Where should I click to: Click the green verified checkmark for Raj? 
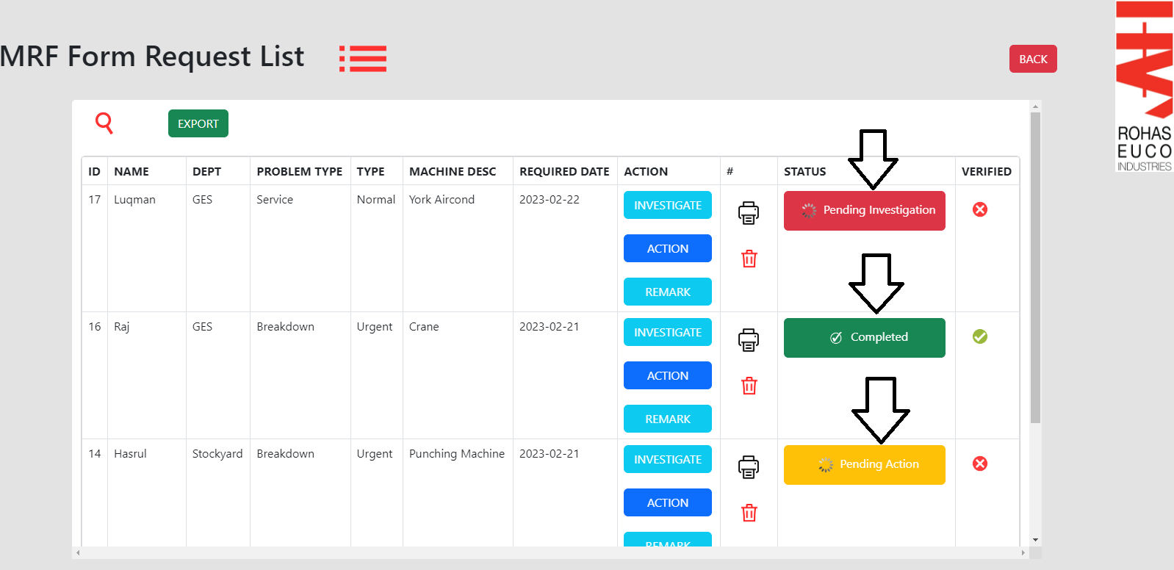[980, 336]
